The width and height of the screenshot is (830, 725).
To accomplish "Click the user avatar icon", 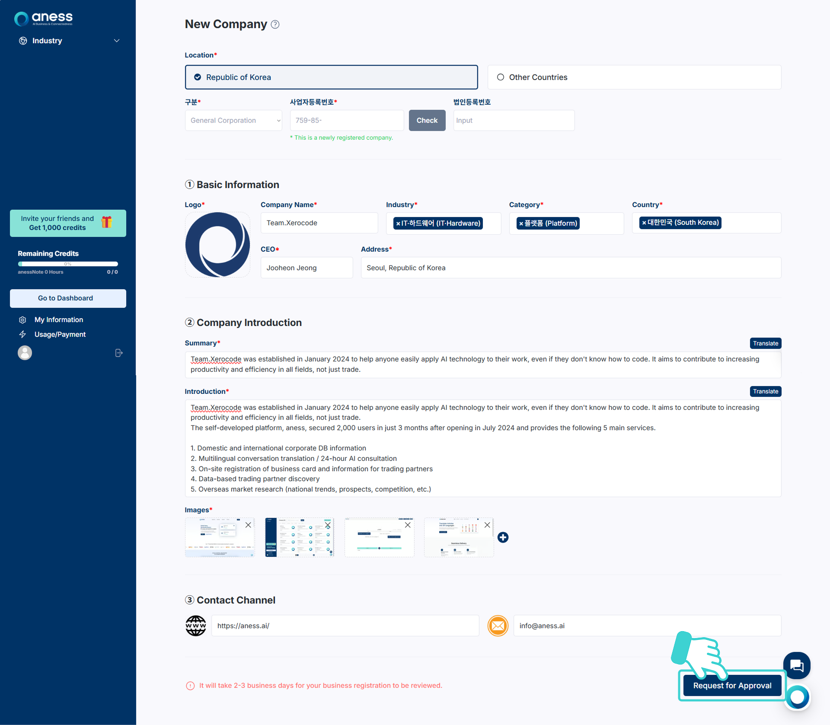I will point(25,353).
